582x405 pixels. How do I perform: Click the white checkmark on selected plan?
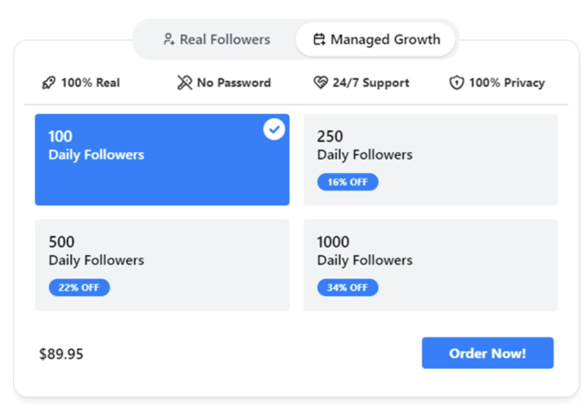[274, 129]
